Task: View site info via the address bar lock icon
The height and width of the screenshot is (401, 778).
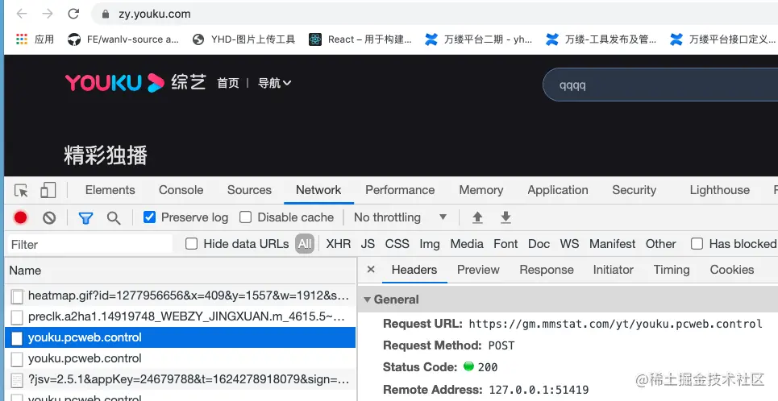Action: coord(105,14)
